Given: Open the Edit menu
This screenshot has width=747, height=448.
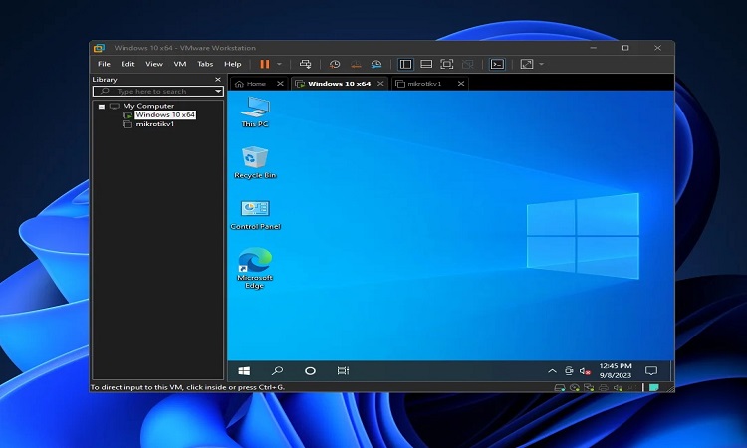Looking at the screenshot, I should tap(127, 64).
